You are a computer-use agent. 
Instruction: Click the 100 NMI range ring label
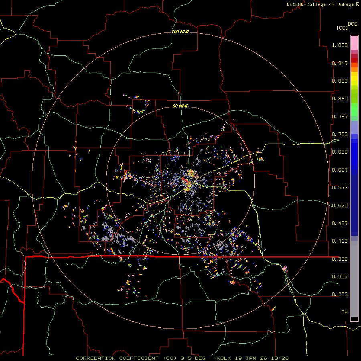(x=180, y=32)
